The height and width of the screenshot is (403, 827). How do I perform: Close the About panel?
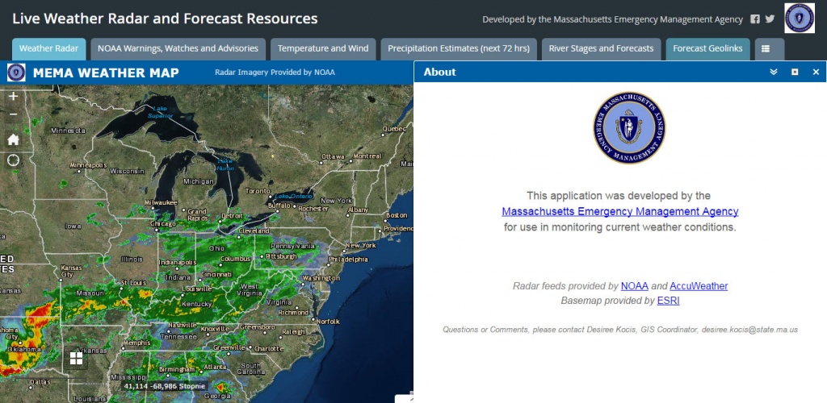tap(816, 72)
